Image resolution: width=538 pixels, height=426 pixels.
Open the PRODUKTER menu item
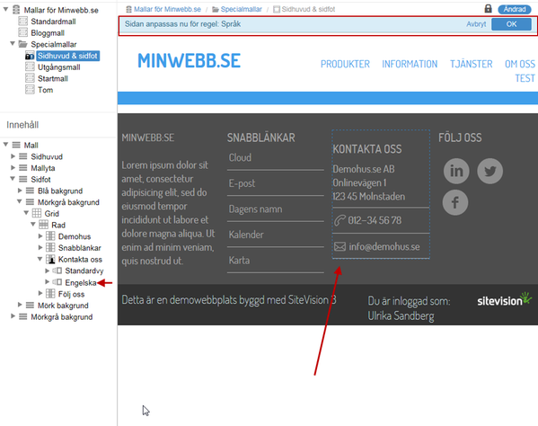345,64
